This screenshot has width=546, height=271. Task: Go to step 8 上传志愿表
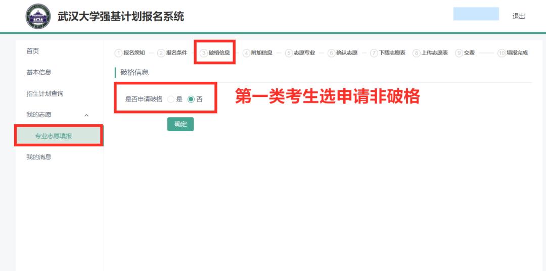430,53
